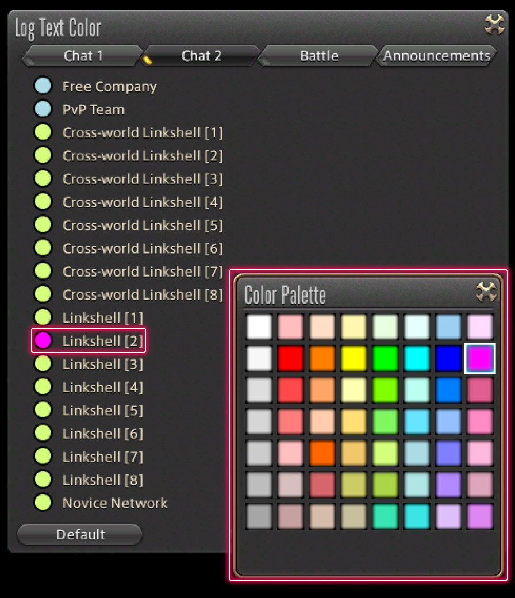Go to the Announcements tab

[x=436, y=56]
